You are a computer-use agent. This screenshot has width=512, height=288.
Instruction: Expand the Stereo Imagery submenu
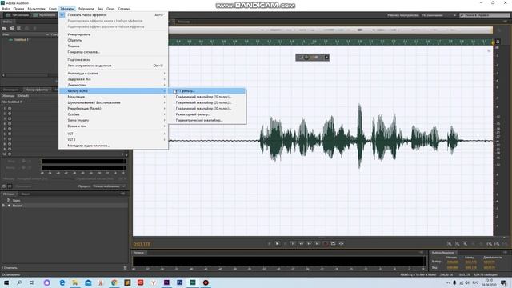114,121
